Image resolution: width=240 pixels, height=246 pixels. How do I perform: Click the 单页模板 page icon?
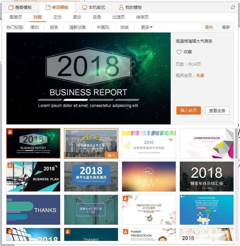[x=48, y=7]
